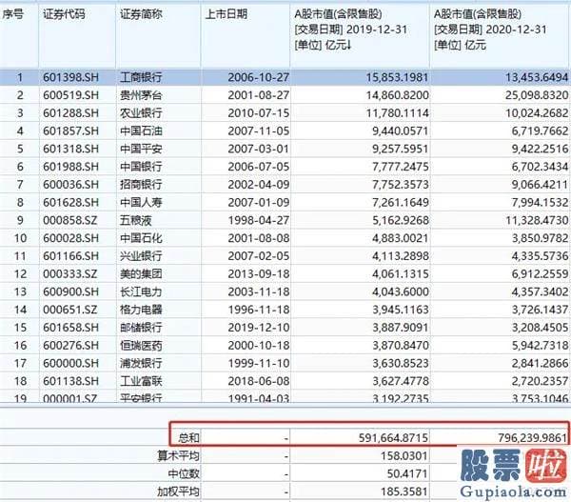Select security code 000858.SZ
This screenshot has width=571, height=502.
pos(70,220)
